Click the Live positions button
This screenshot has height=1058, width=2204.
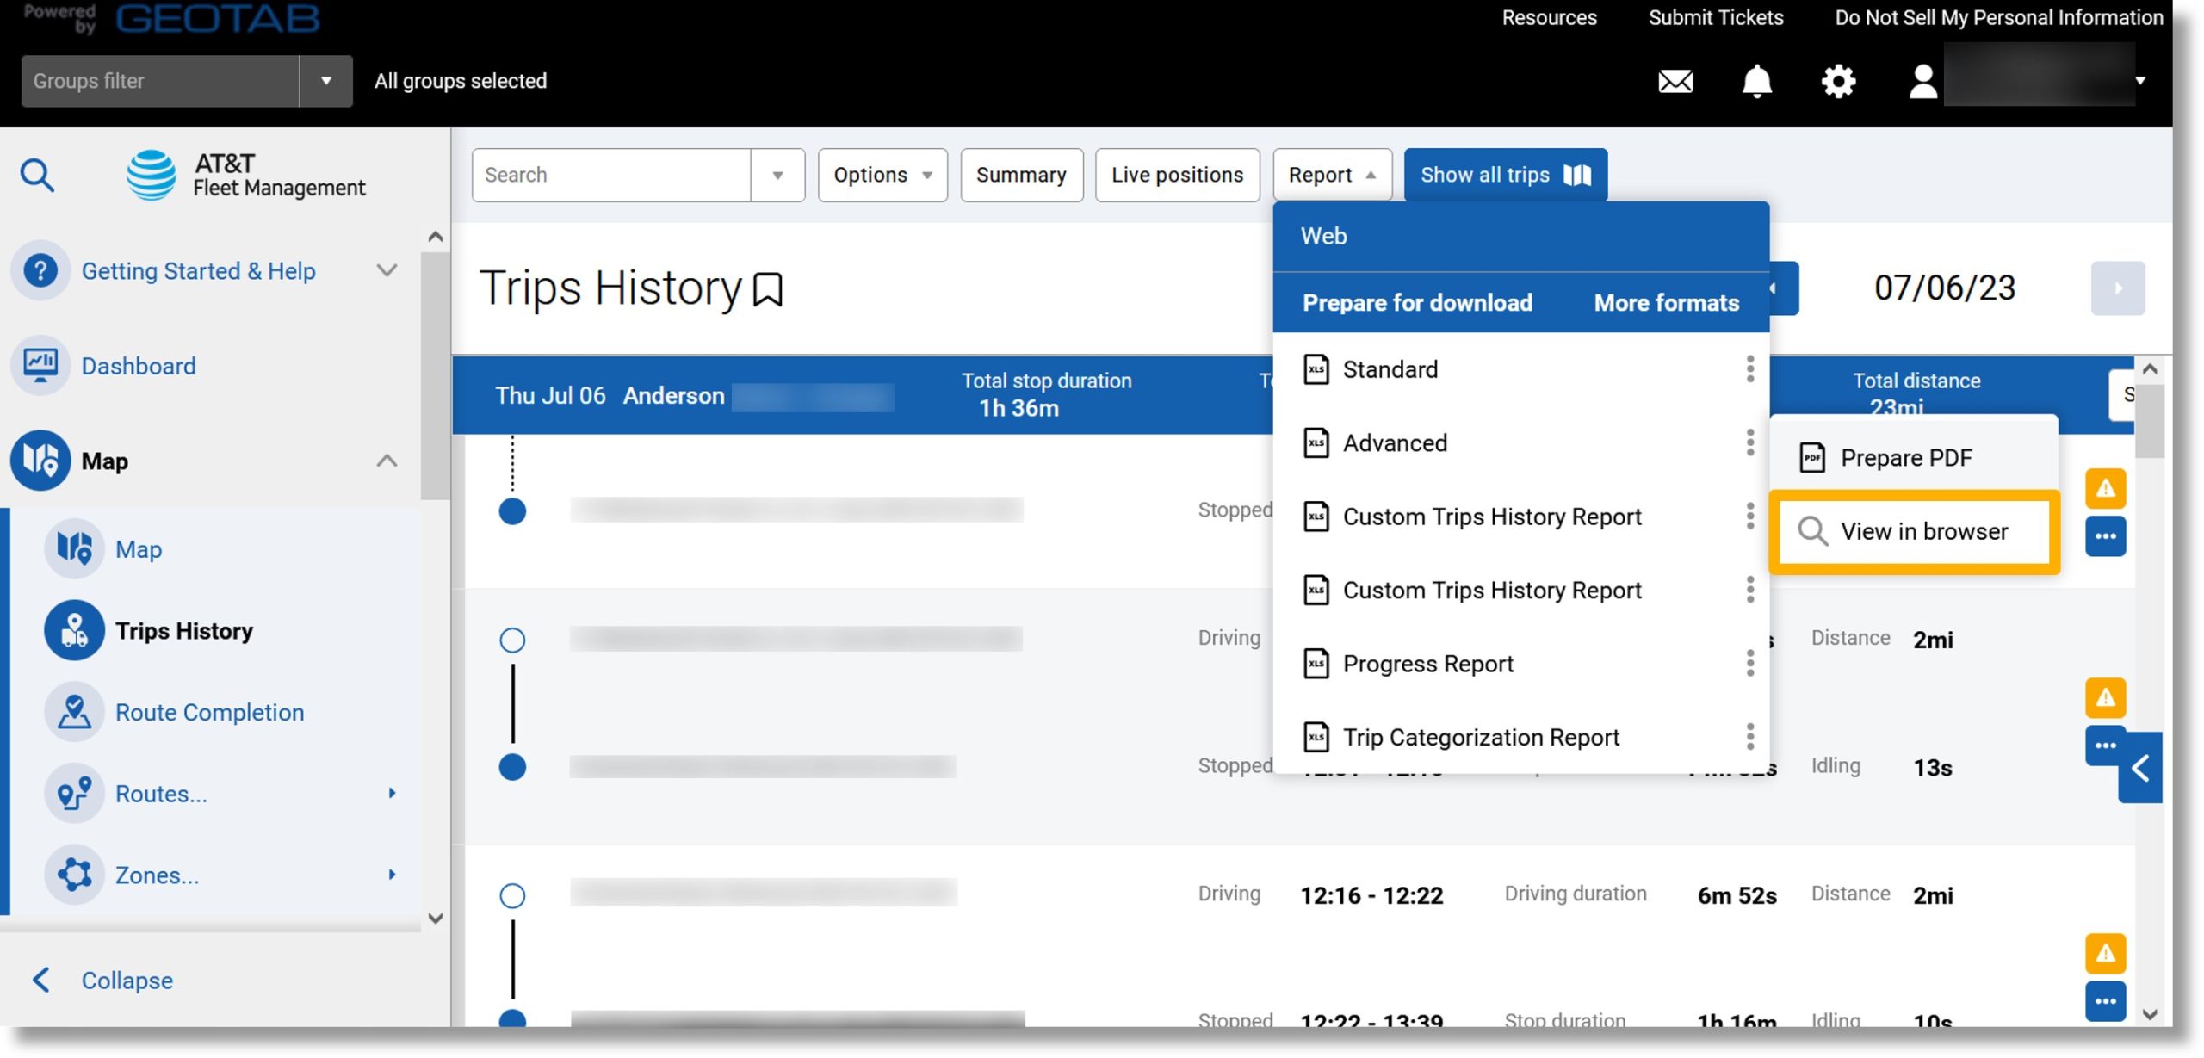tap(1177, 175)
